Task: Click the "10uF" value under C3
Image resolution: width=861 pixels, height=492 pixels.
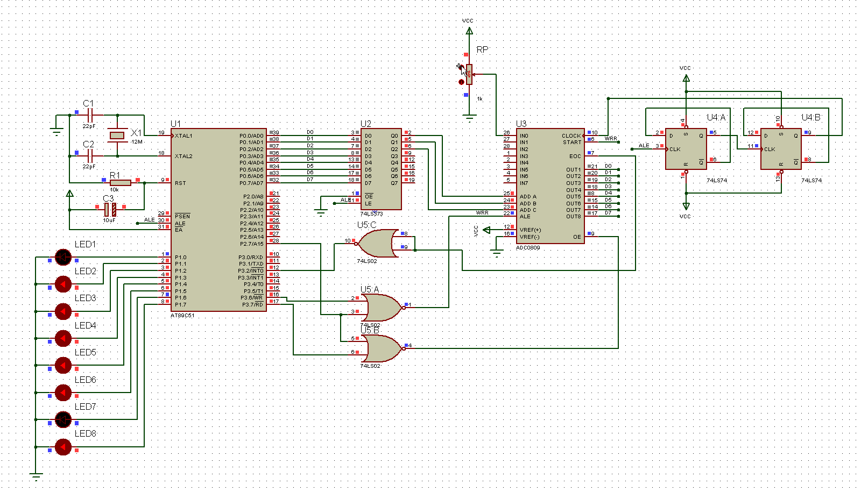Action: 109,220
